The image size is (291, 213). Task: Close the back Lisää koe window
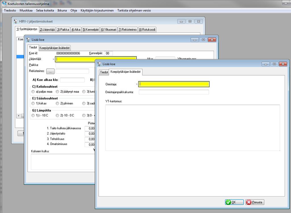click(x=212, y=40)
